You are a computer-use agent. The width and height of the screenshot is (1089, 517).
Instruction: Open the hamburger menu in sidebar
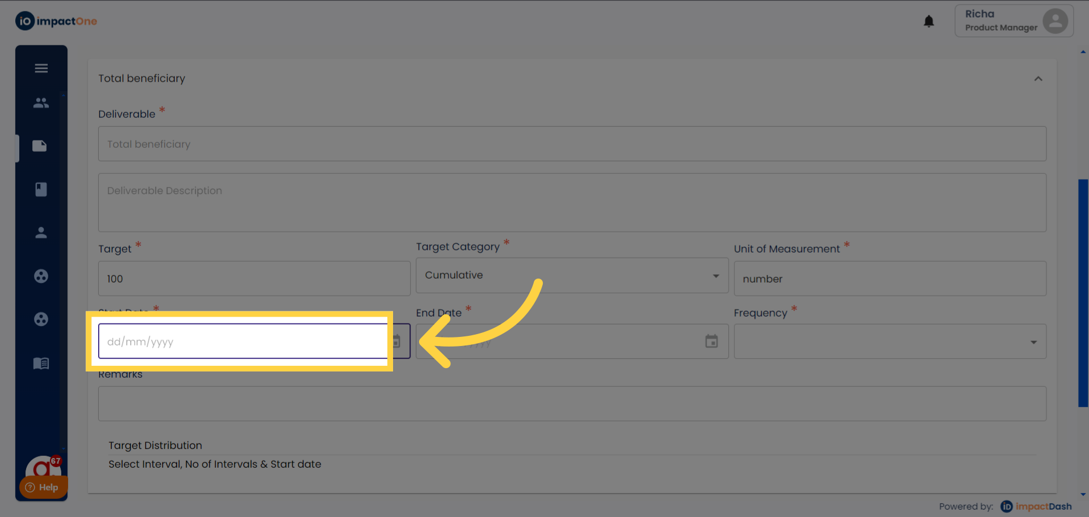tap(41, 69)
